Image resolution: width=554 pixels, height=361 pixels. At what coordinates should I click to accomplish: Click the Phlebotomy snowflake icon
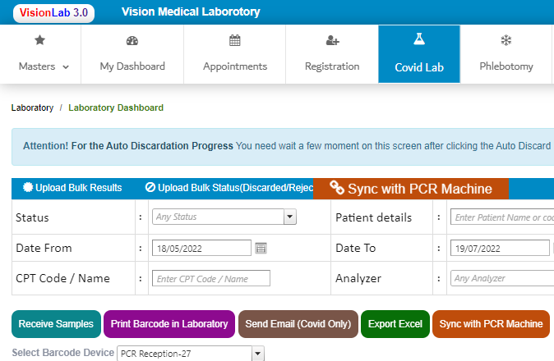pyautogui.click(x=506, y=40)
